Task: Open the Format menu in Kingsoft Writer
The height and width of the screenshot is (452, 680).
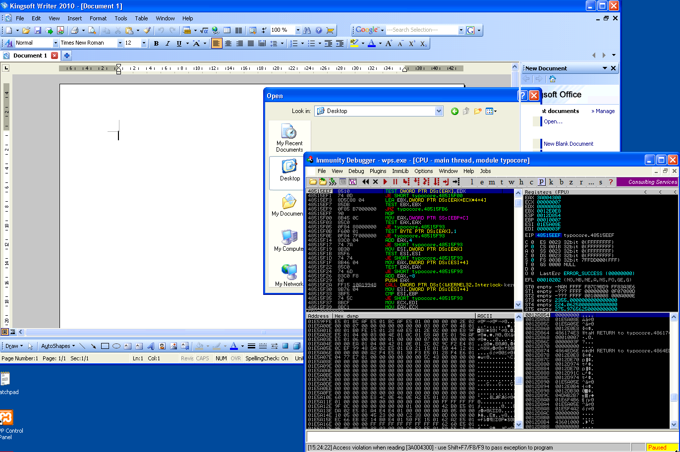Action: (x=98, y=18)
